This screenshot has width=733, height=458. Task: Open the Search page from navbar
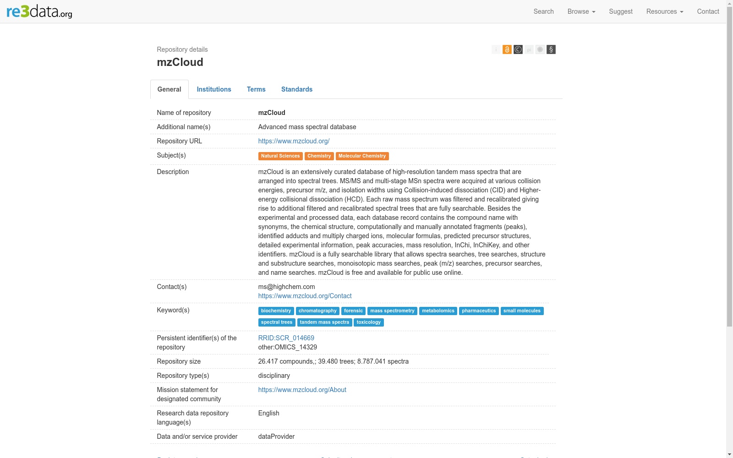click(543, 11)
